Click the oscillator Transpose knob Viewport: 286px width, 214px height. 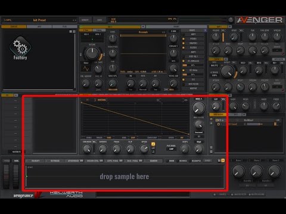point(113,53)
